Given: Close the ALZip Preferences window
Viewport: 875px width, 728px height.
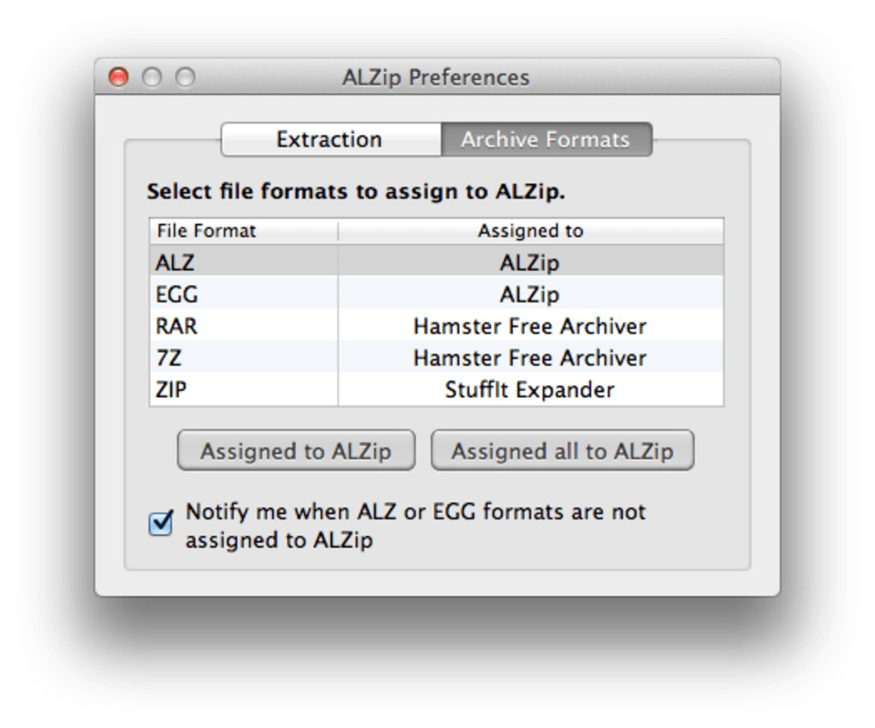Looking at the screenshot, I should [x=118, y=78].
